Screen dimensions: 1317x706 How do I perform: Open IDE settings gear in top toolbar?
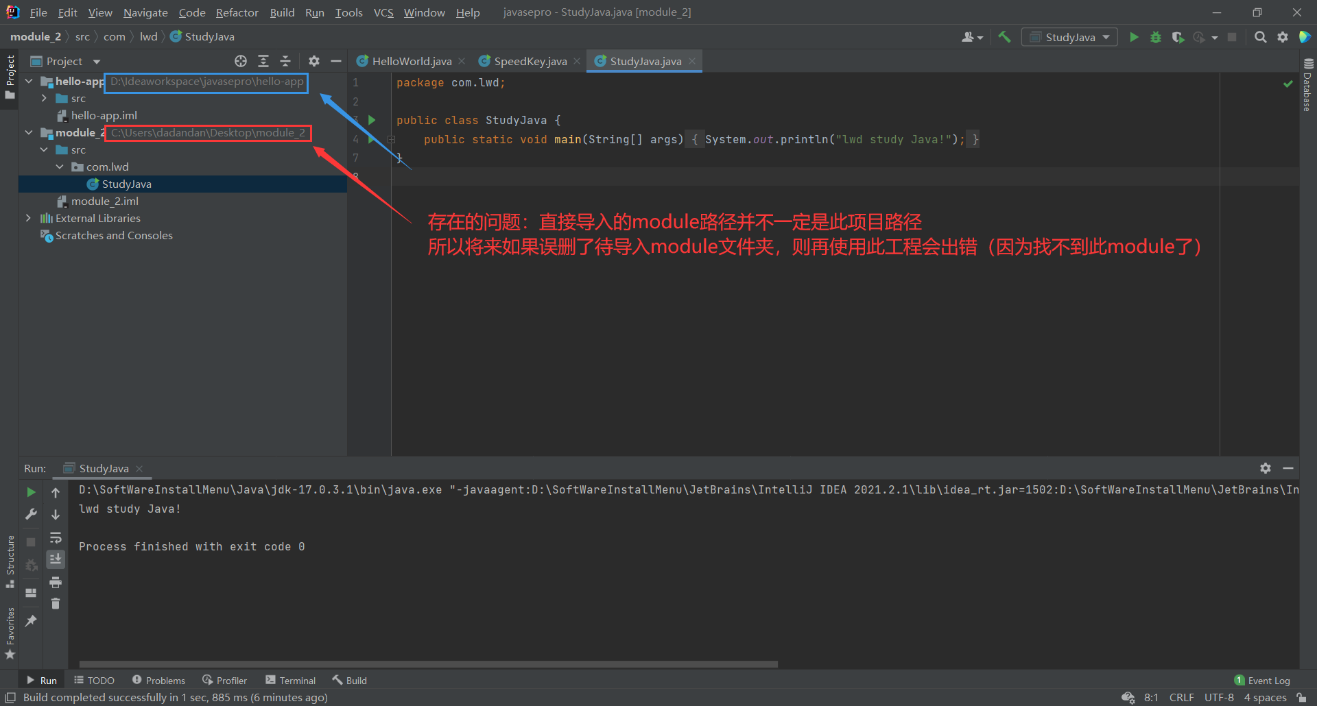click(x=1282, y=37)
